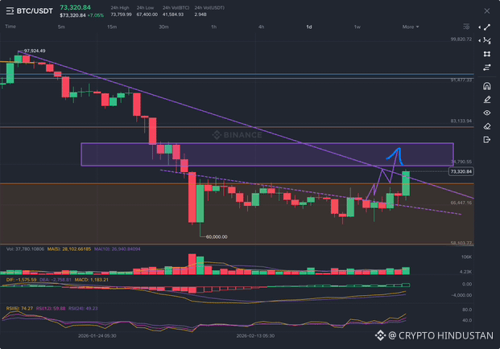This screenshot has height=349, width=500.
Task: Click the MA(5) volume indicator label
Action: click(x=69, y=249)
